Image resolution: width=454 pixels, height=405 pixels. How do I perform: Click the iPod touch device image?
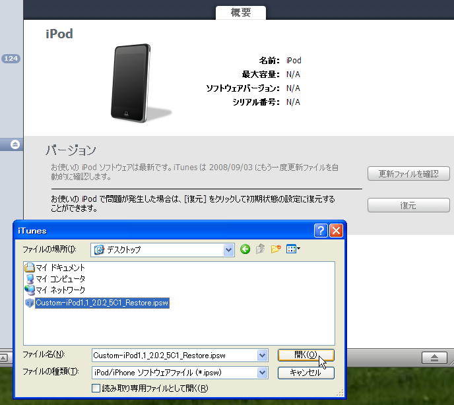(132, 83)
